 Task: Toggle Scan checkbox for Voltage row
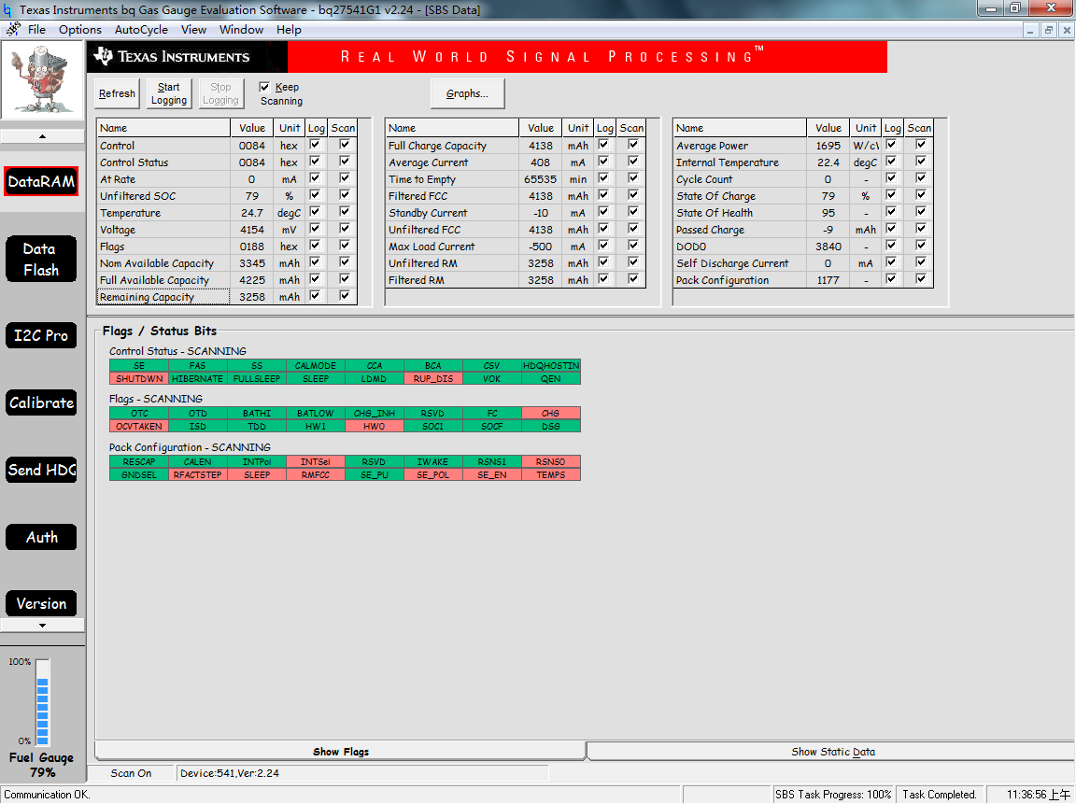coord(345,229)
